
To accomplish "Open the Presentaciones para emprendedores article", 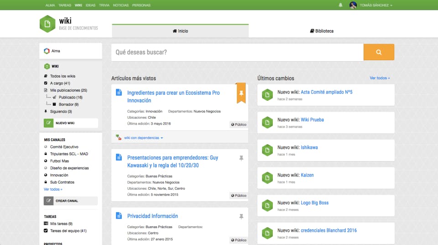I will [172, 162].
